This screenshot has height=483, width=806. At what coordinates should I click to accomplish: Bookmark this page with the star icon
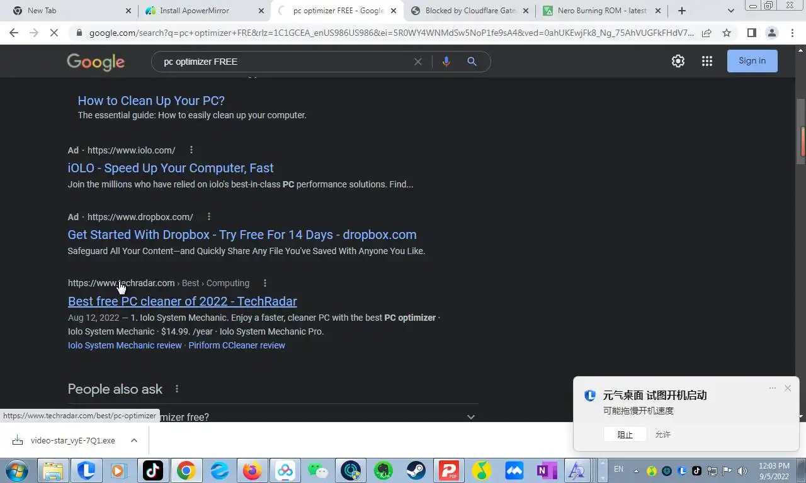tap(727, 33)
